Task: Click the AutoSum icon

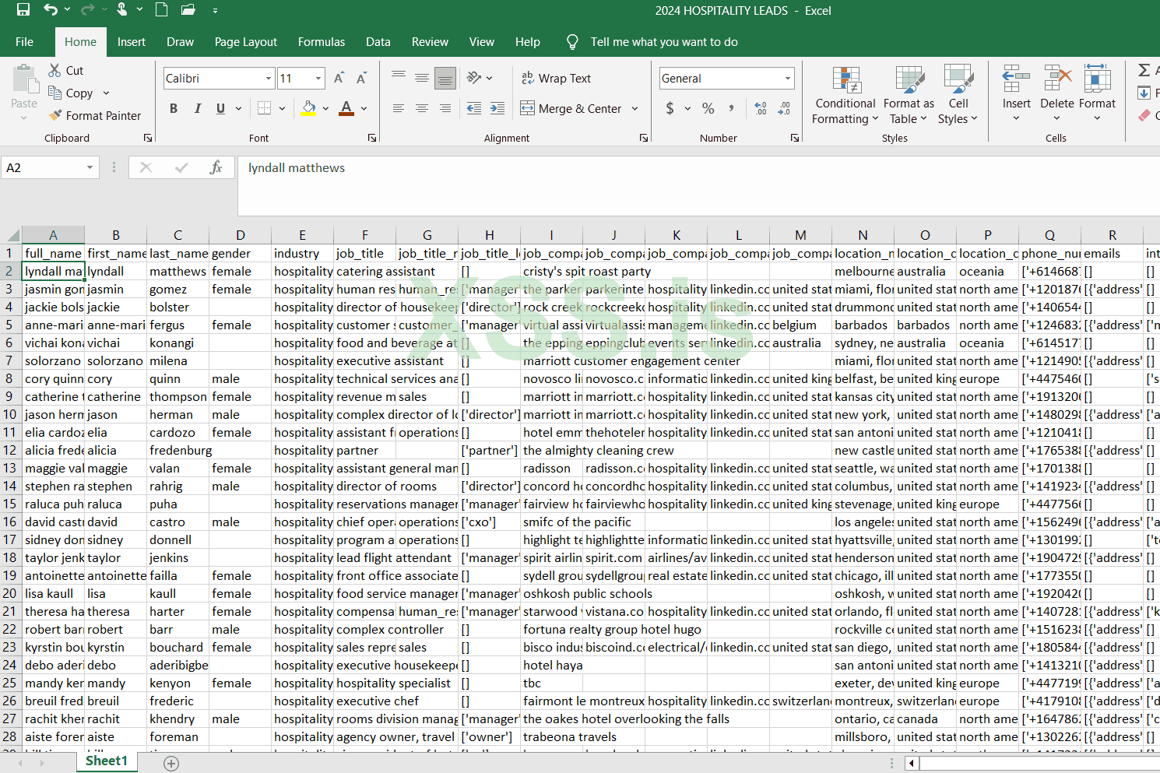Action: (1143, 69)
